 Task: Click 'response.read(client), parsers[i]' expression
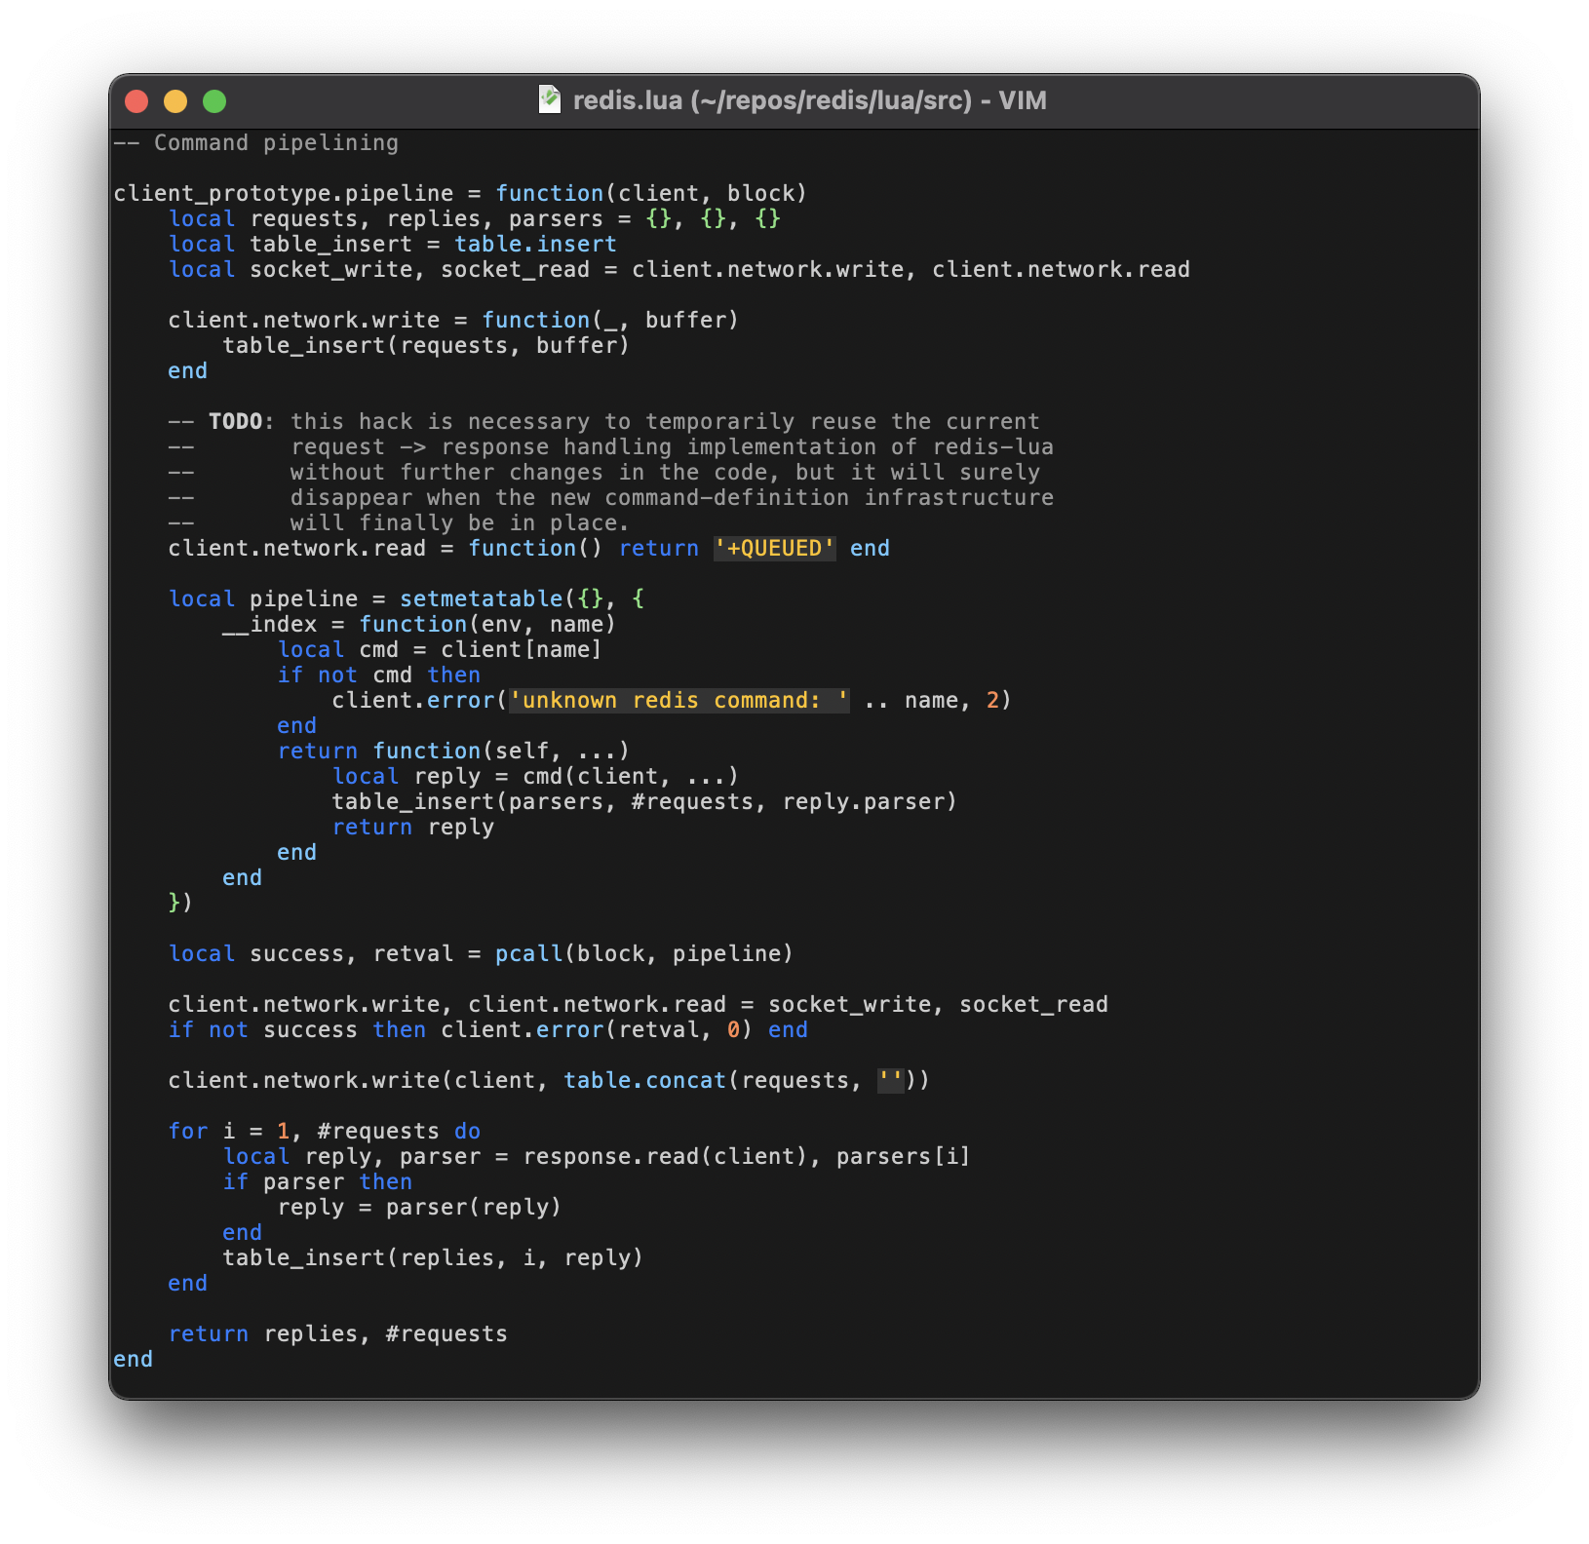tap(747, 1157)
